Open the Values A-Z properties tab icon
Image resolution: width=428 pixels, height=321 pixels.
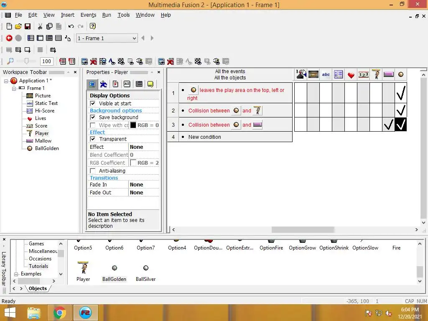click(127, 84)
